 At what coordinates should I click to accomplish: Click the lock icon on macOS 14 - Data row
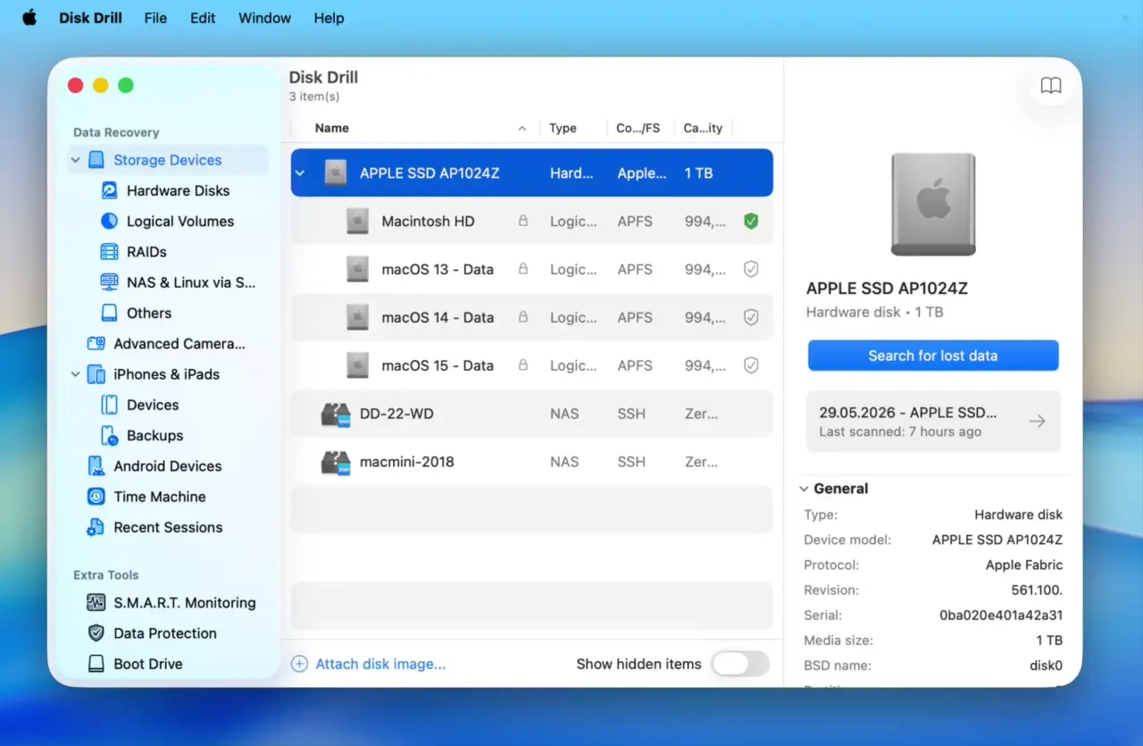coord(523,317)
